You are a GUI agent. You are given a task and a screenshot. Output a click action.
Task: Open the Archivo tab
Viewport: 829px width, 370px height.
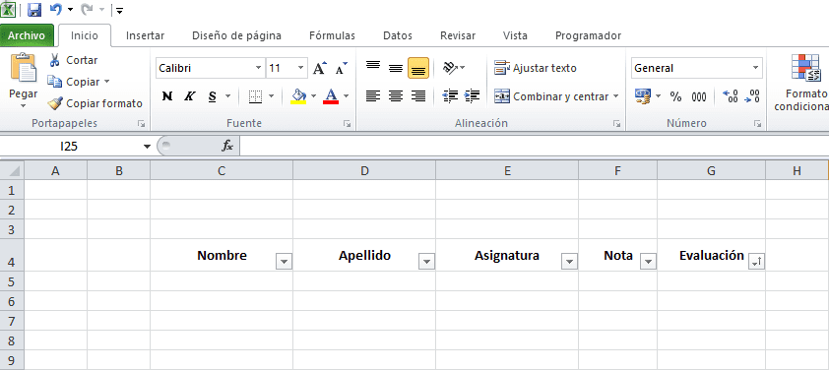pos(27,35)
